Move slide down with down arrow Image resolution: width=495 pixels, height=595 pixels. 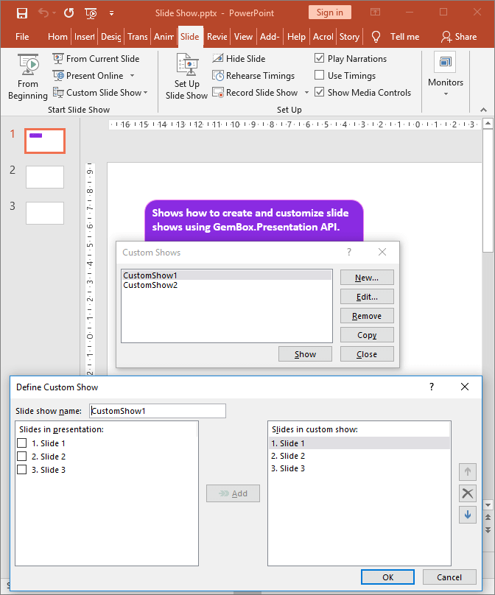467,515
